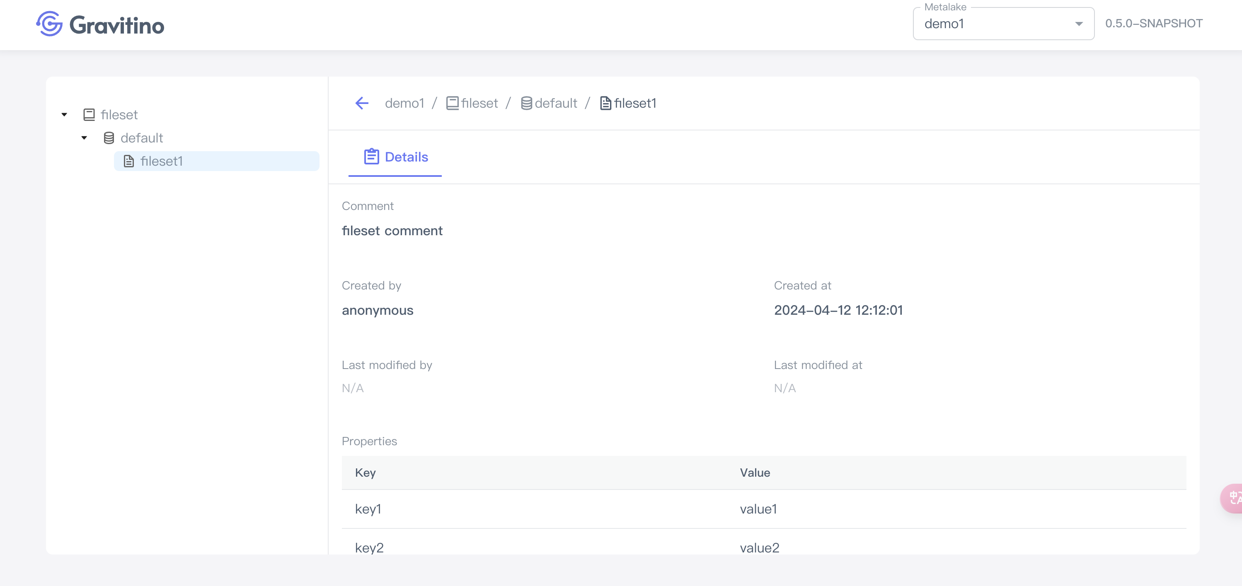
Task: Click the N/A under Last modified by
Action: click(353, 388)
